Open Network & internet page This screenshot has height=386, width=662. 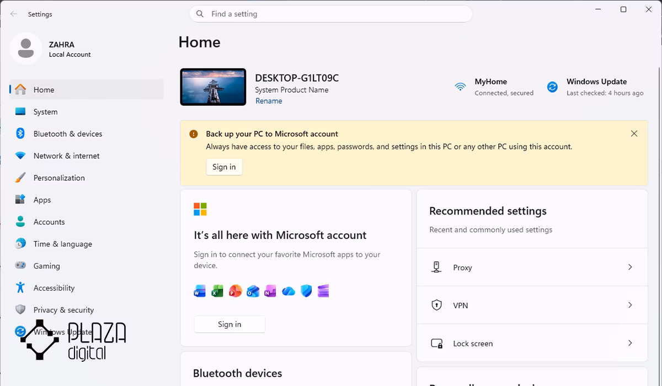point(87,156)
